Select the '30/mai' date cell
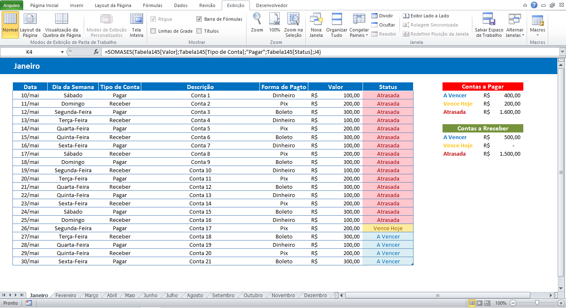Image resolution: width=566 pixels, height=308 pixels. (30, 261)
